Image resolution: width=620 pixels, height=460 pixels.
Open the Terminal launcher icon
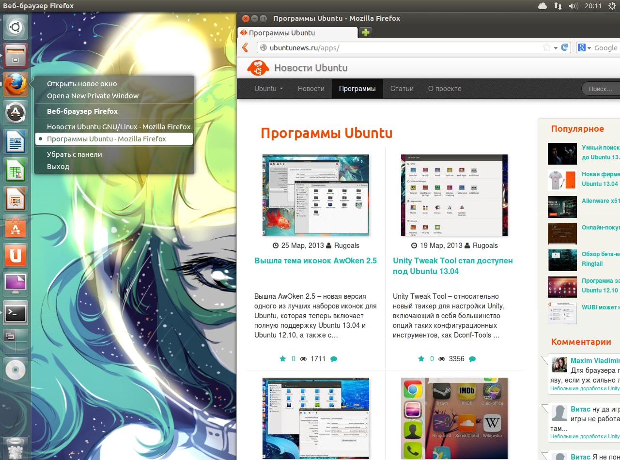15,313
